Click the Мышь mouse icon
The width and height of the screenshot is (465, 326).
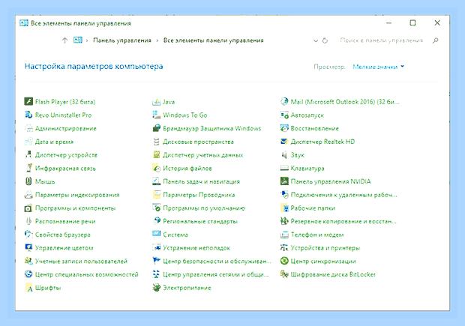click(x=28, y=181)
